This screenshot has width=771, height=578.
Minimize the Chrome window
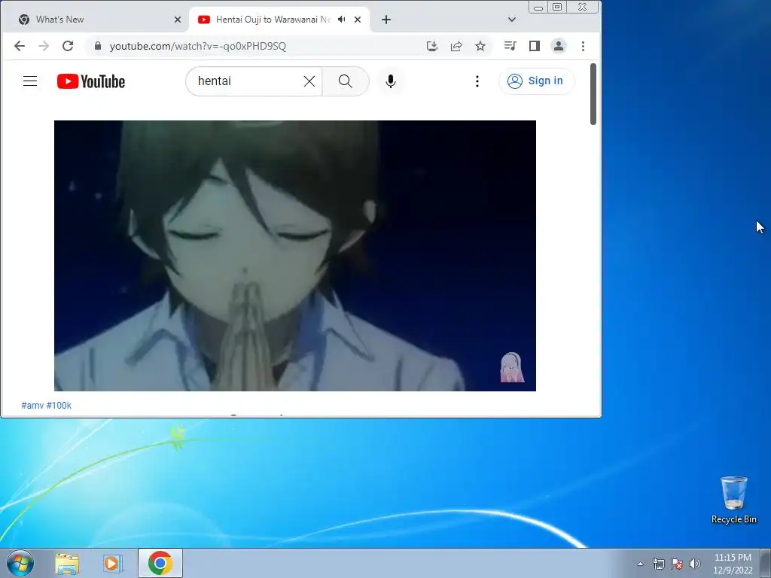[x=538, y=8]
